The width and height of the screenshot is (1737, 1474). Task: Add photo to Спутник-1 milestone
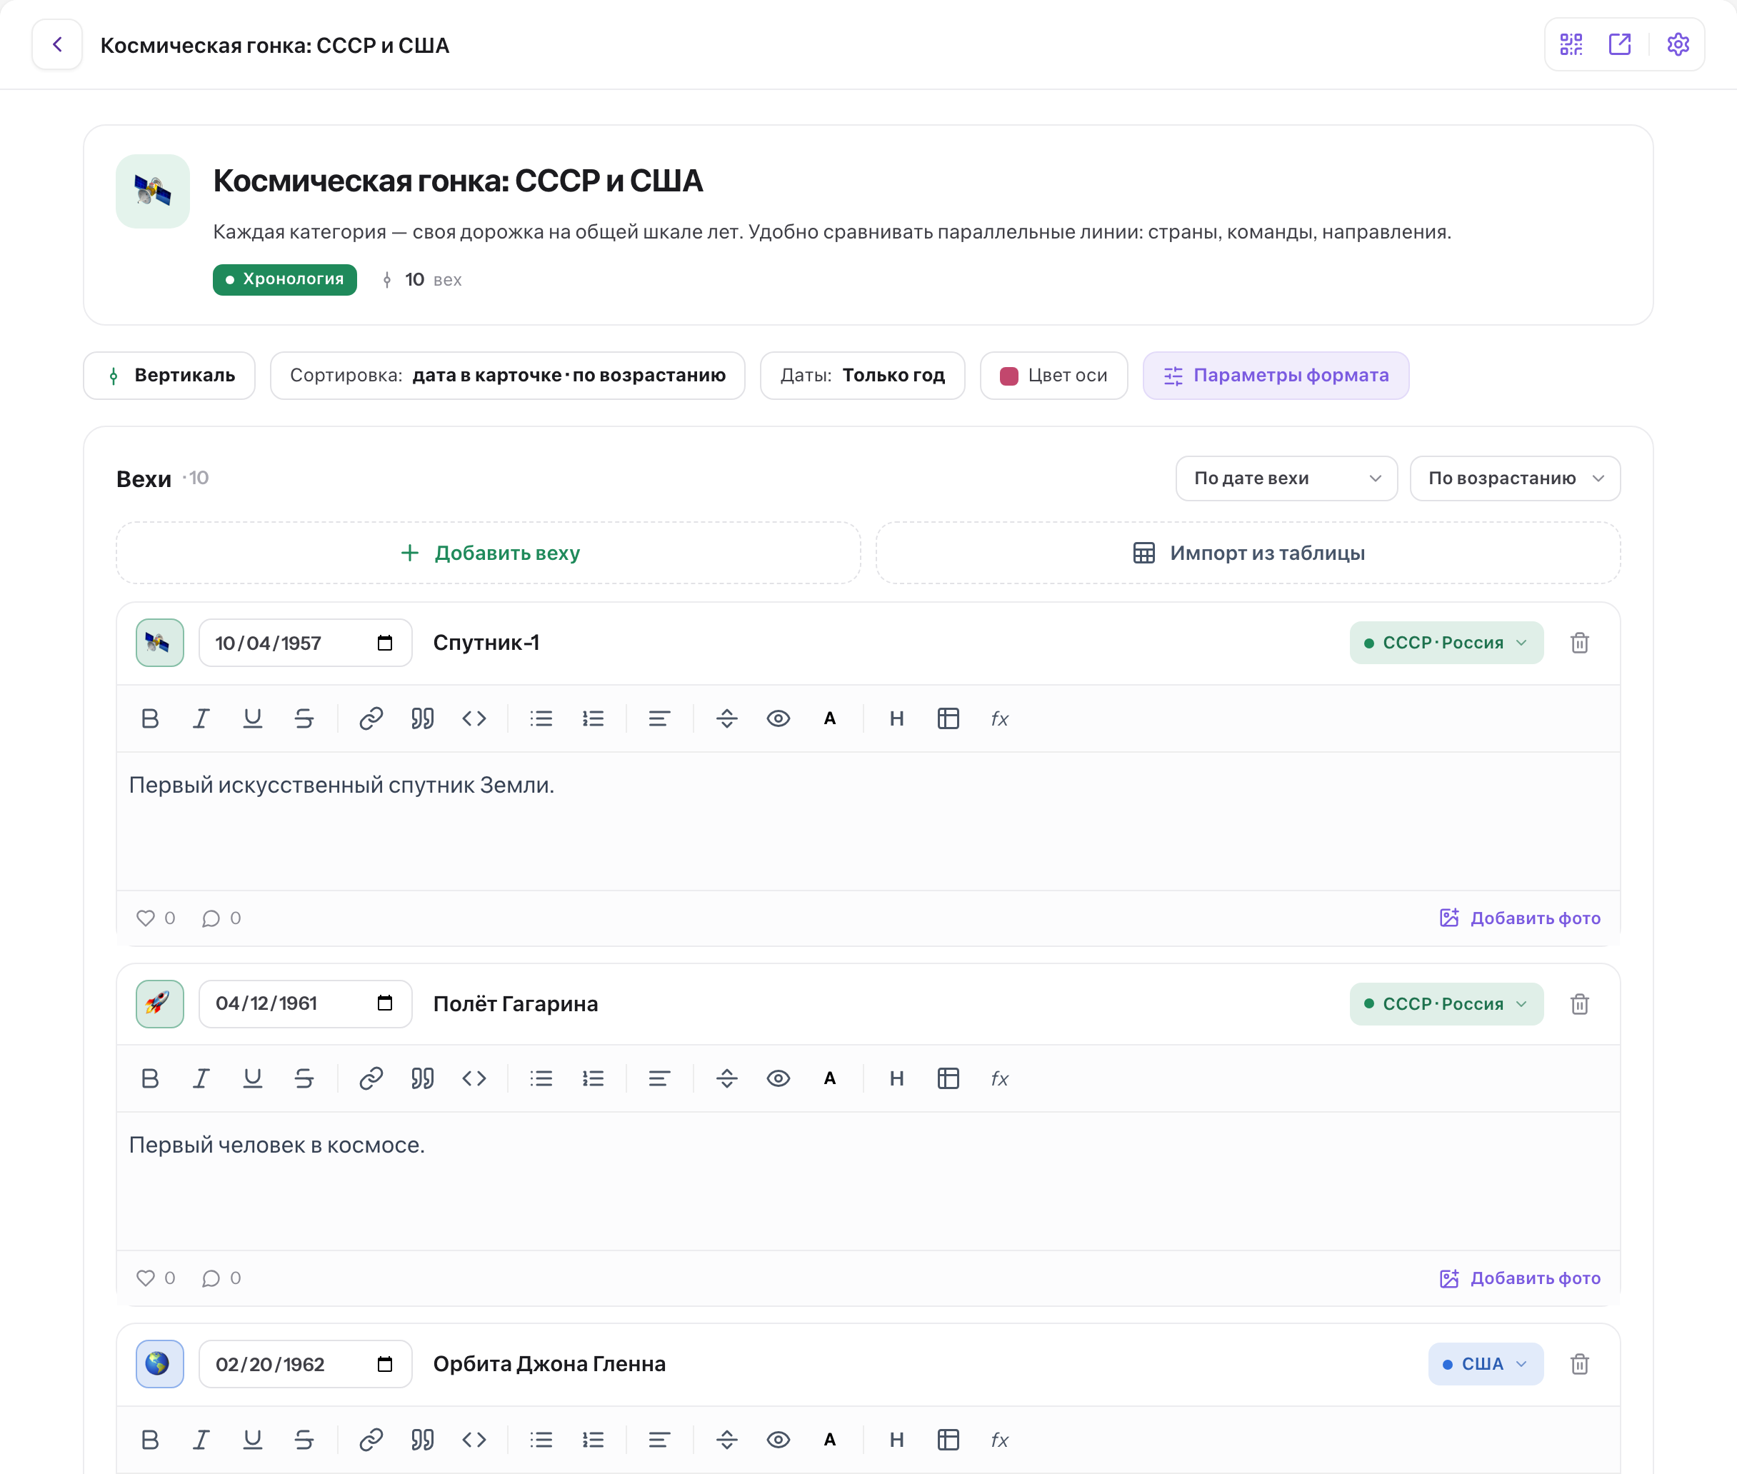tap(1520, 918)
